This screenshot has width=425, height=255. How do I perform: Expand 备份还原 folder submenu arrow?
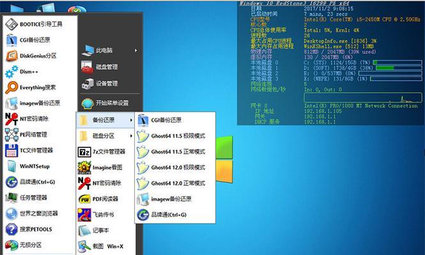[131, 120]
